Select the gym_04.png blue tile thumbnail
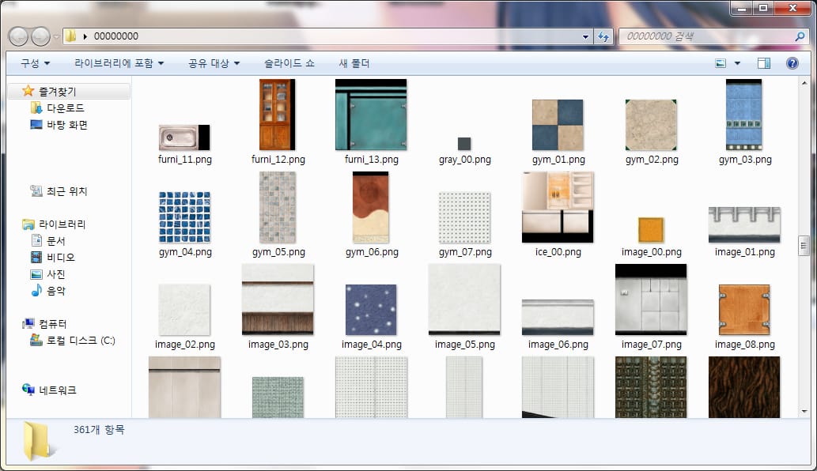 (x=184, y=217)
